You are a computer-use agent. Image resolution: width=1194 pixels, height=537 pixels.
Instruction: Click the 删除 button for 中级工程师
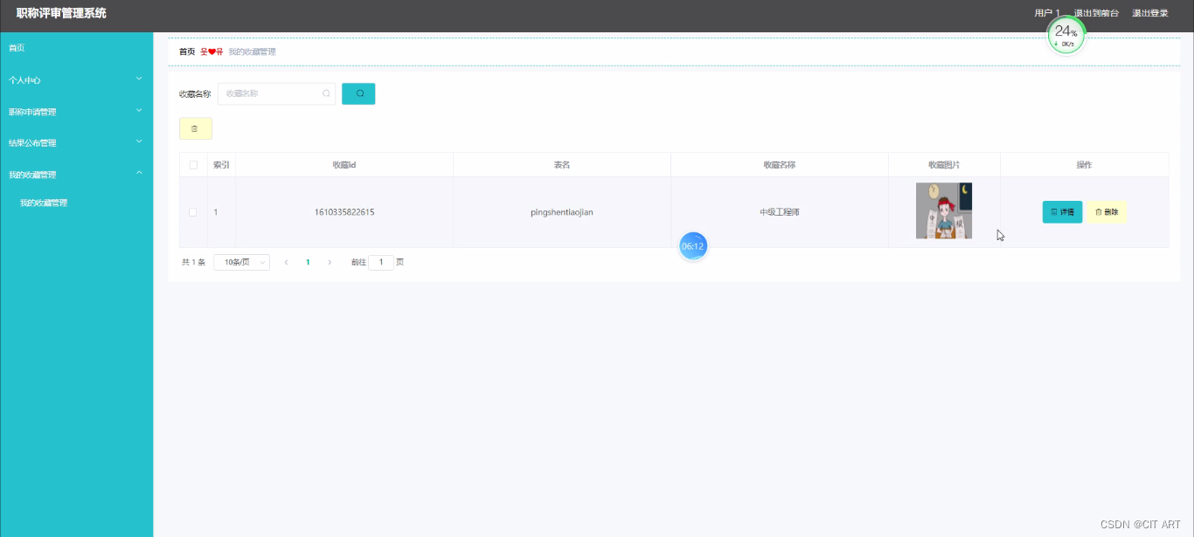[x=1107, y=212]
